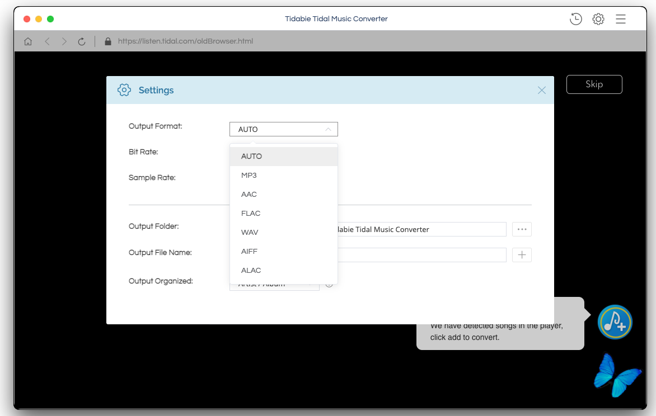The height and width of the screenshot is (416, 656).
Task: Select MP3 from format list
Action: click(x=249, y=176)
